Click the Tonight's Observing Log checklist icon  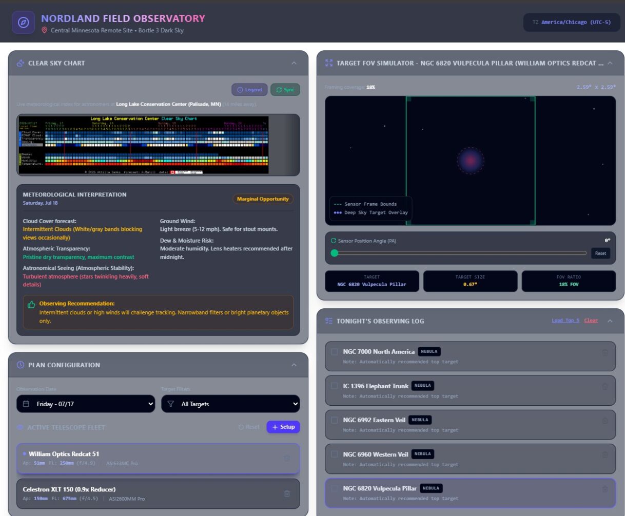(329, 321)
